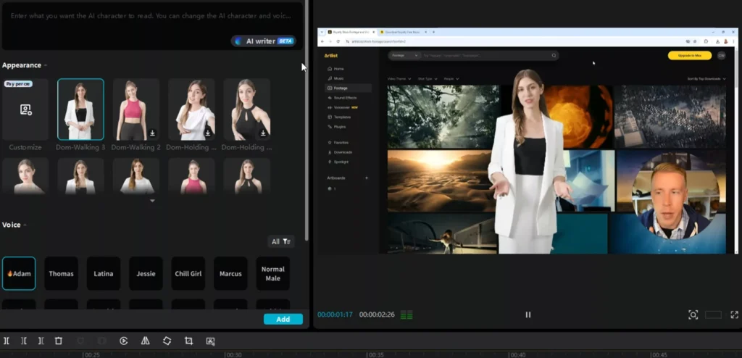Select the Dom-Walking 3 character thumbnail
The width and height of the screenshot is (742, 358).
[80, 109]
